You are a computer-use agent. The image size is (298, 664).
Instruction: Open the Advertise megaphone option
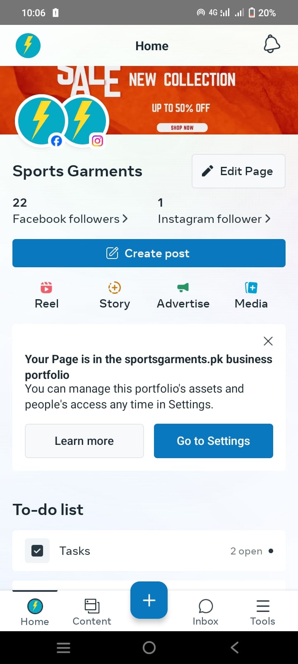click(x=183, y=295)
